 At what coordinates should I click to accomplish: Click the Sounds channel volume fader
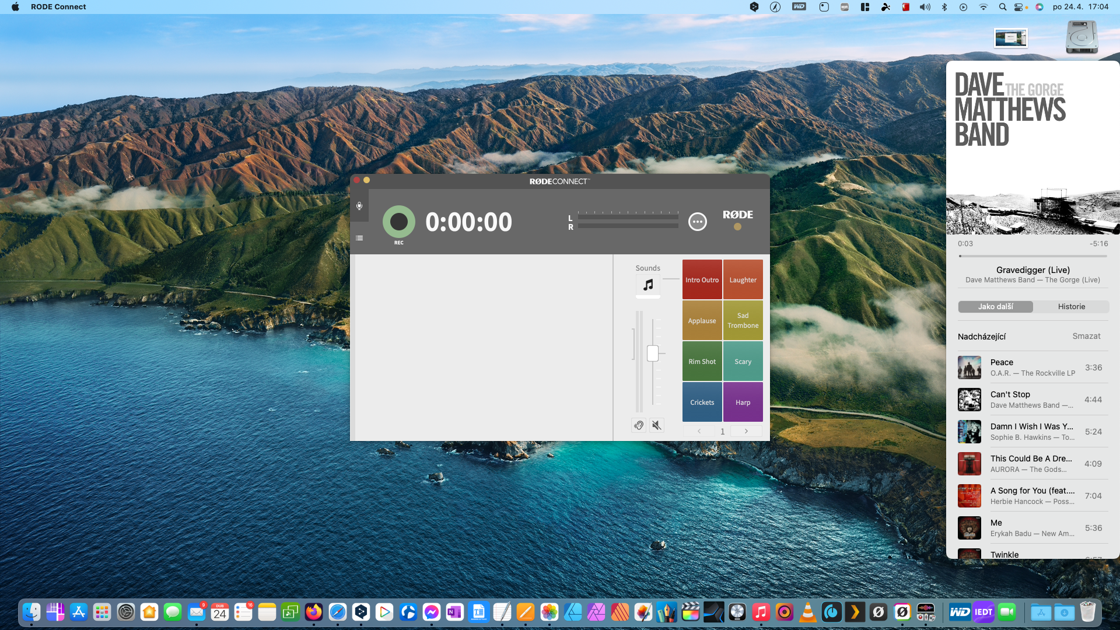click(x=652, y=353)
